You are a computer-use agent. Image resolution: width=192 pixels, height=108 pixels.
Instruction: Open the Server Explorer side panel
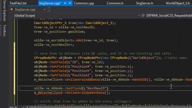point(5,10)
